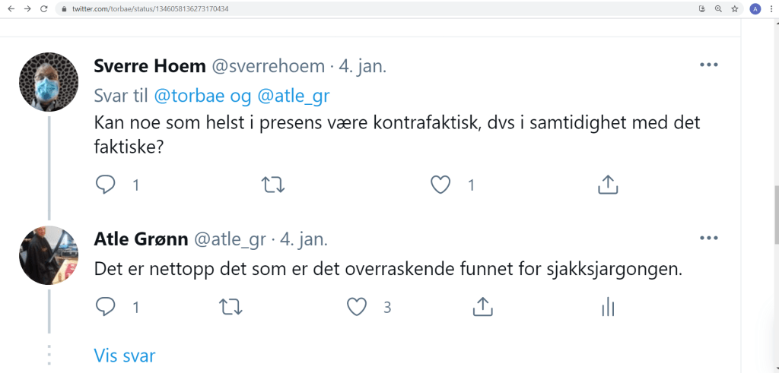Reply to Sverre Hoem's tweet
779x373 pixels.
(104, 185)
